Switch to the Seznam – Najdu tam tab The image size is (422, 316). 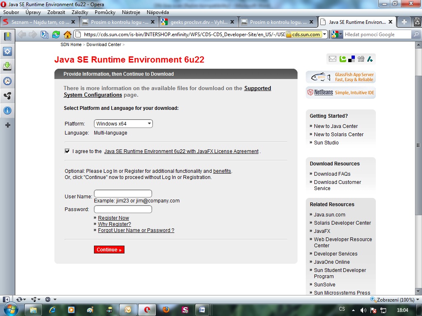tap(39, 22)
